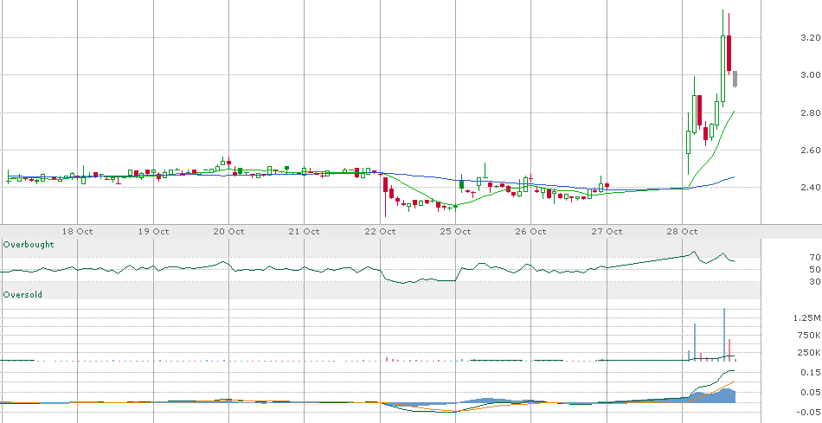The image size is (822, 423).
Task: Click the 0.05 MACD axis label
Action: (x=811, y=392)
